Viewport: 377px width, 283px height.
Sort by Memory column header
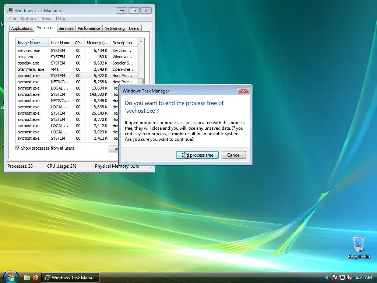(97, 43)
